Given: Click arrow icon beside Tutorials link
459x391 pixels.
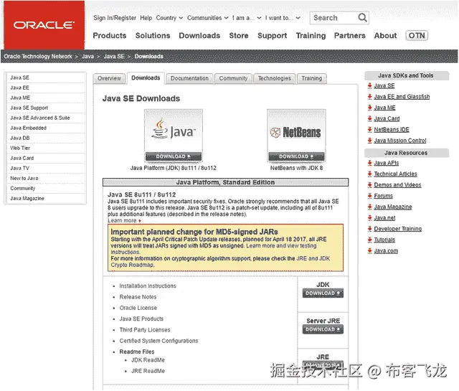Looking at the screenshot, I should click(x=370, y=240).
